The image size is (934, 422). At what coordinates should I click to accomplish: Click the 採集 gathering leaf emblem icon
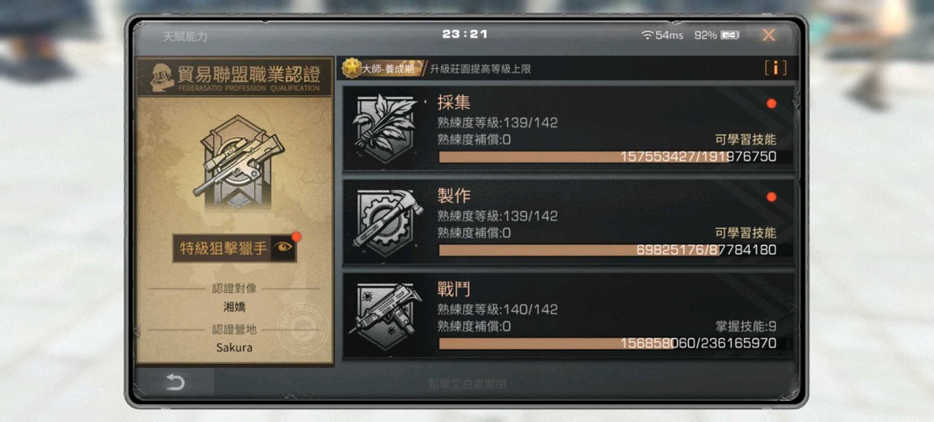point(384,128)
